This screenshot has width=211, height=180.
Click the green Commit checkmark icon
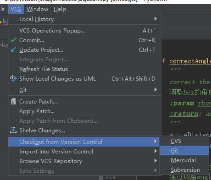coord(14,40)
